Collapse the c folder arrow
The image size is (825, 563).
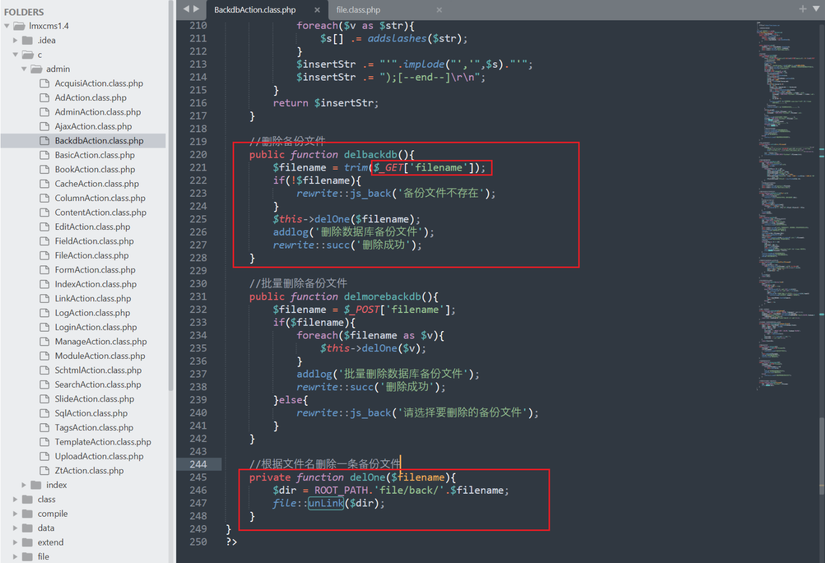point(15,54)
